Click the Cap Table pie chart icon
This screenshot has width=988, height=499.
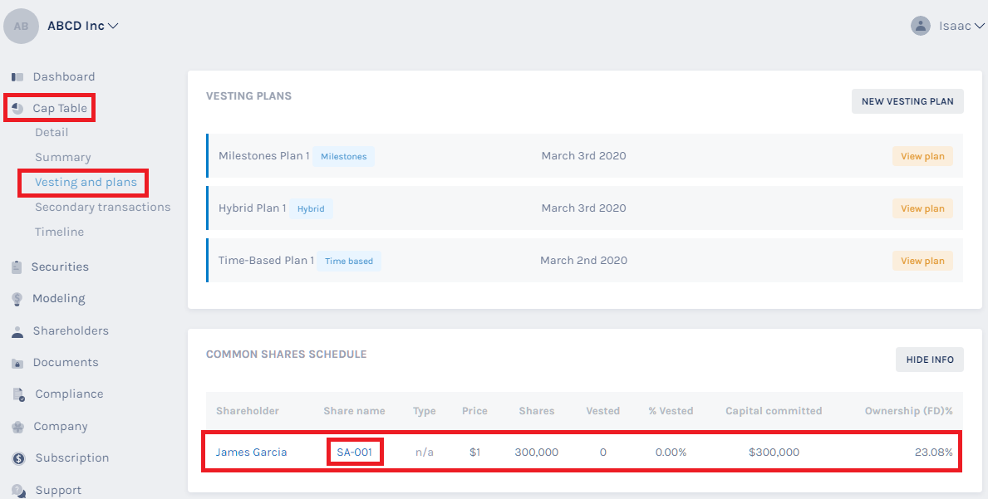click(x=17, y=108)
